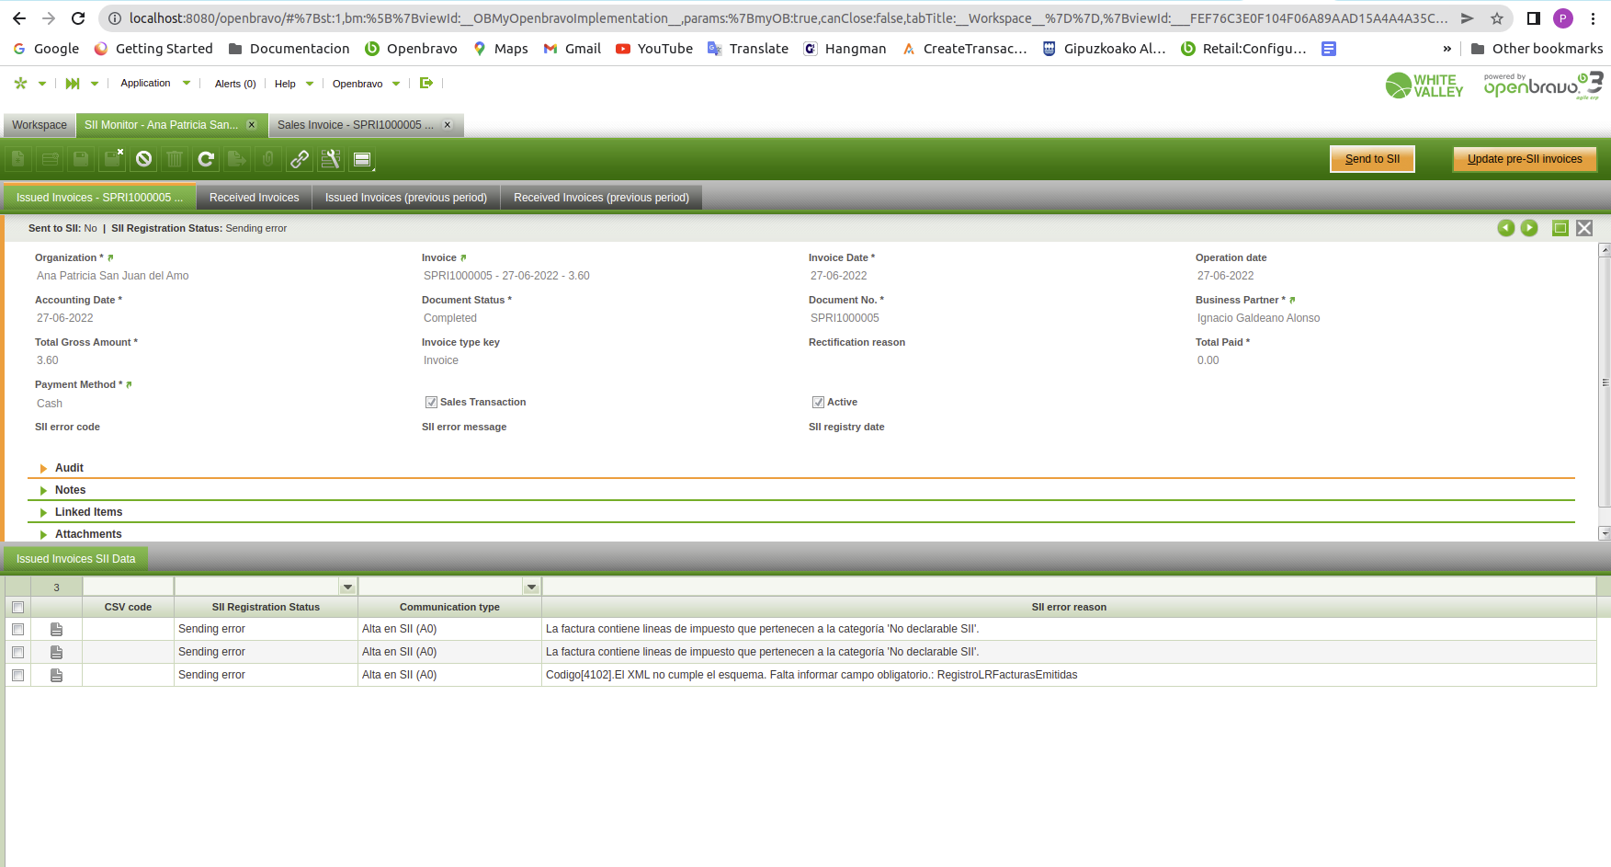The width and height of the screenshot is (1611, 867).
Task: Go to next record with green right arrow
Action: pyautogui.click(x=1529, y=228)
